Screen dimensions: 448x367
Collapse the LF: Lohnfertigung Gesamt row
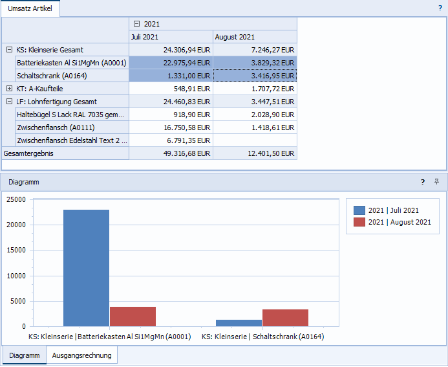pyautogui.click(x=9, y=102)
